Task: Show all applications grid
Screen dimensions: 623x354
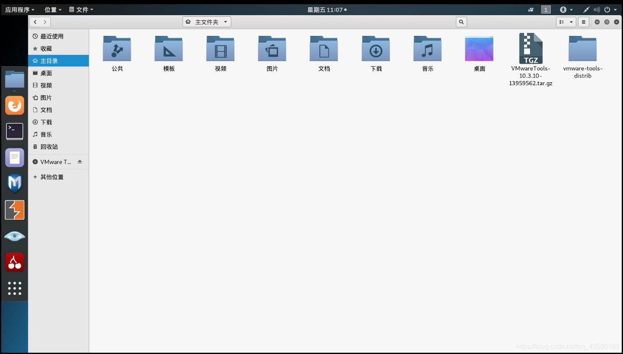Action: [x=15, y=288]
